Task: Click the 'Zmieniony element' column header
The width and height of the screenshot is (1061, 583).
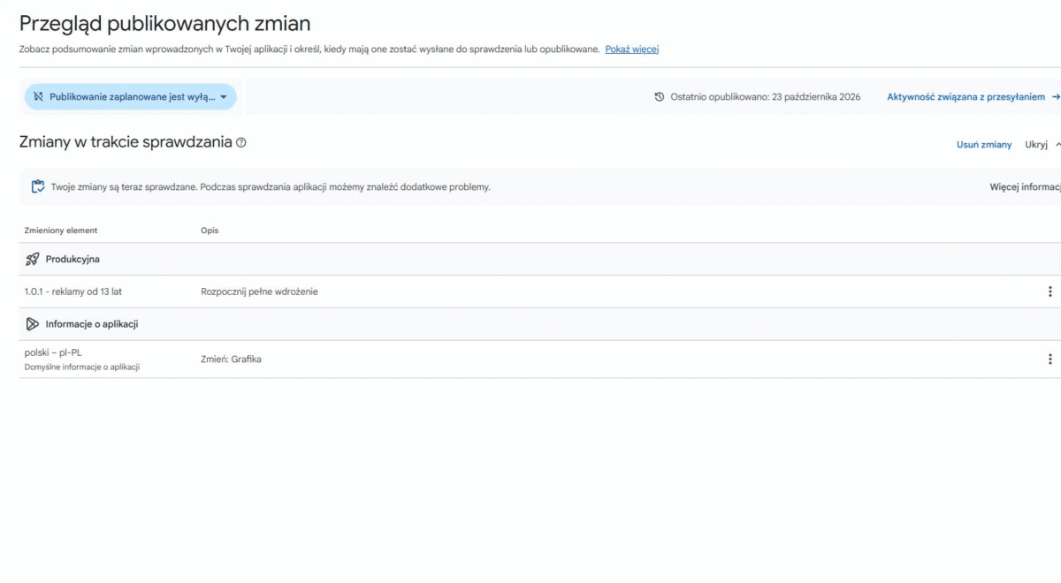Action: pos(61,231)
